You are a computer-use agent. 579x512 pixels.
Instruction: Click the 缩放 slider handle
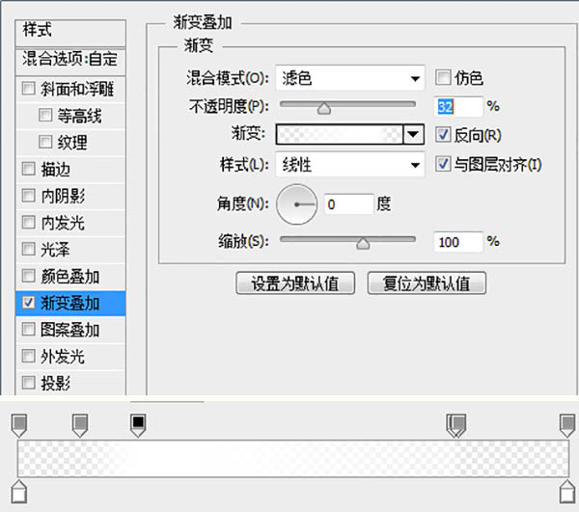[363, 243]
